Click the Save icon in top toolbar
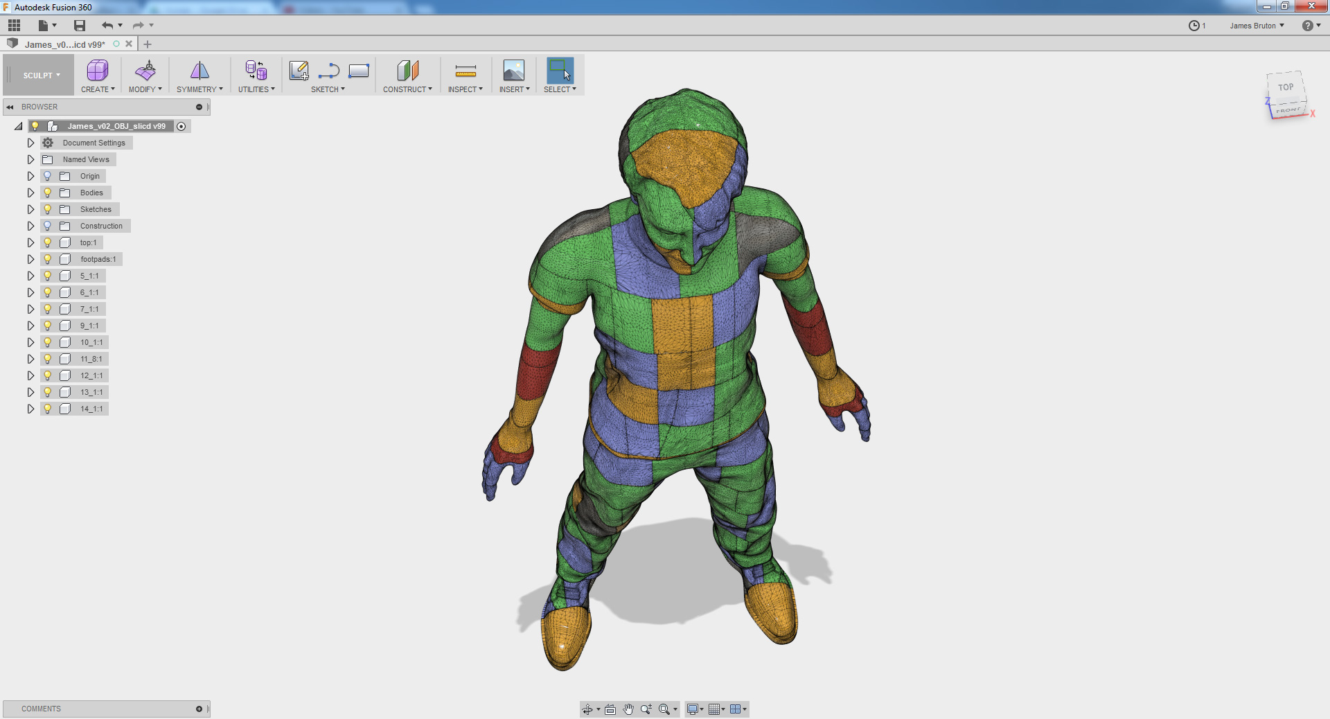Image resolution: width=1330 pixels, height=719 pixels. click(80, 26)
